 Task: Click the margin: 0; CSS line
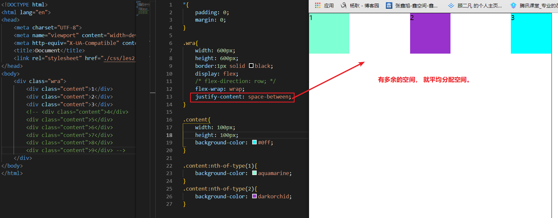210,20
